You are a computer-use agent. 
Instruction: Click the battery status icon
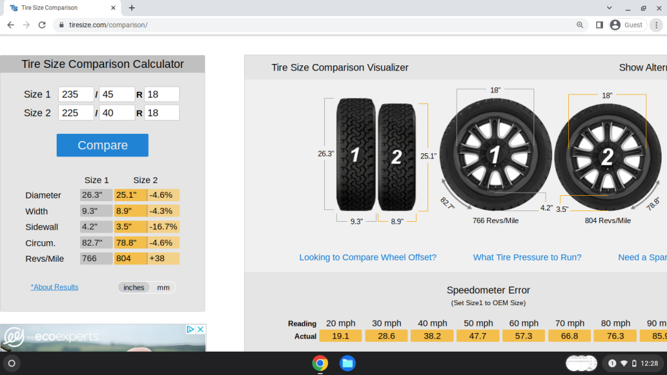click(x=634, y=364)
